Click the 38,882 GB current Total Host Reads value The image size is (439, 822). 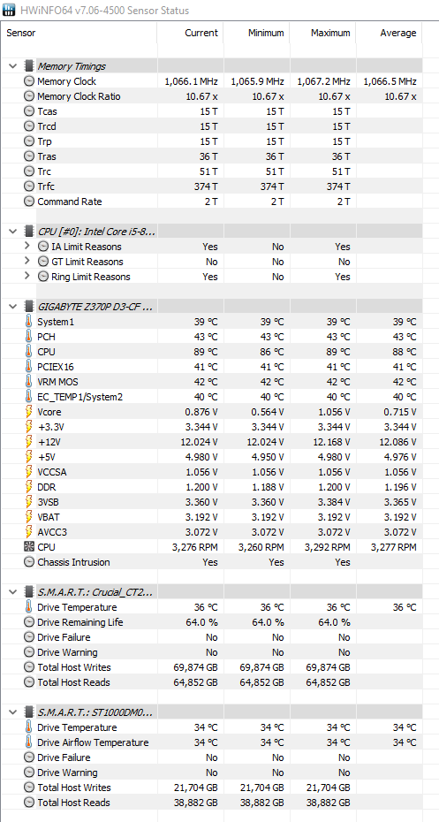[x=195, y=803]
